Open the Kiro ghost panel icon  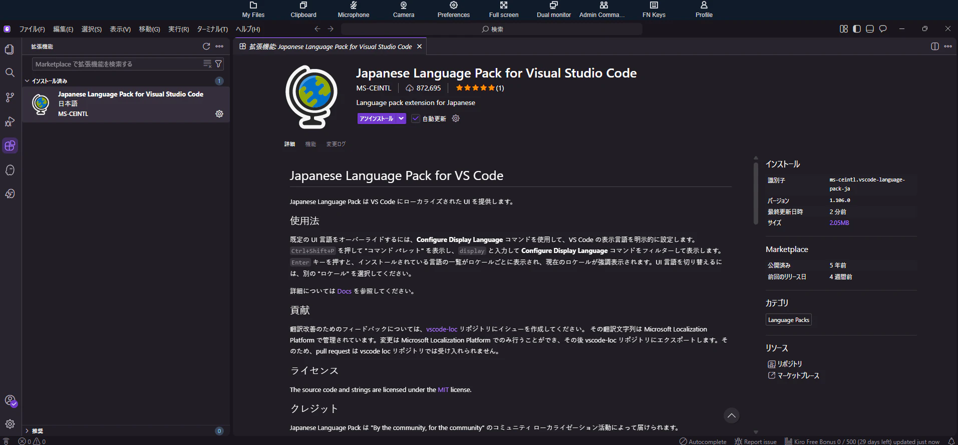pos(10,170)
